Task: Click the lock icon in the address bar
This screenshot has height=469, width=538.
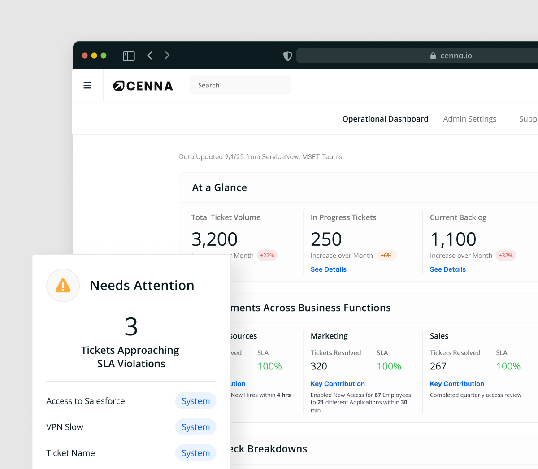Action: pos(433,56)
